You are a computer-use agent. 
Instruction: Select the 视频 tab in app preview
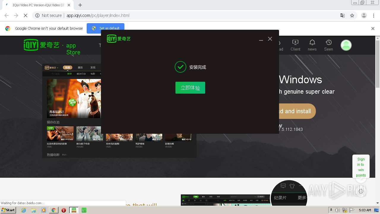tap(67, 67)
